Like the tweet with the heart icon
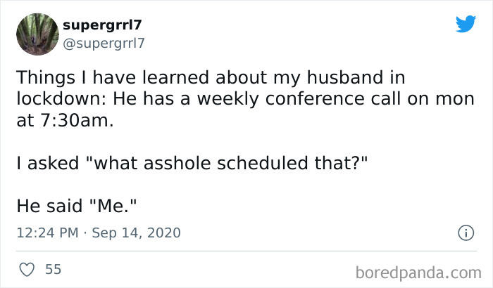This screenshot has height=288, width=493. [x=26, y=270]
